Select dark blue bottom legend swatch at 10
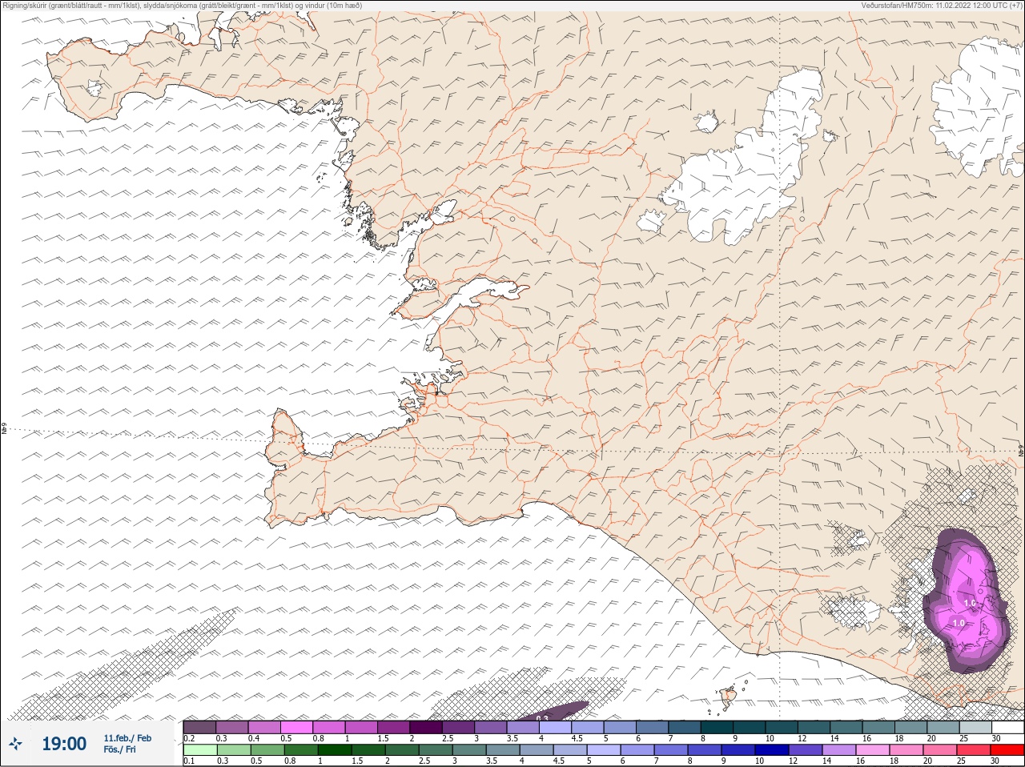 click(774, 750)
